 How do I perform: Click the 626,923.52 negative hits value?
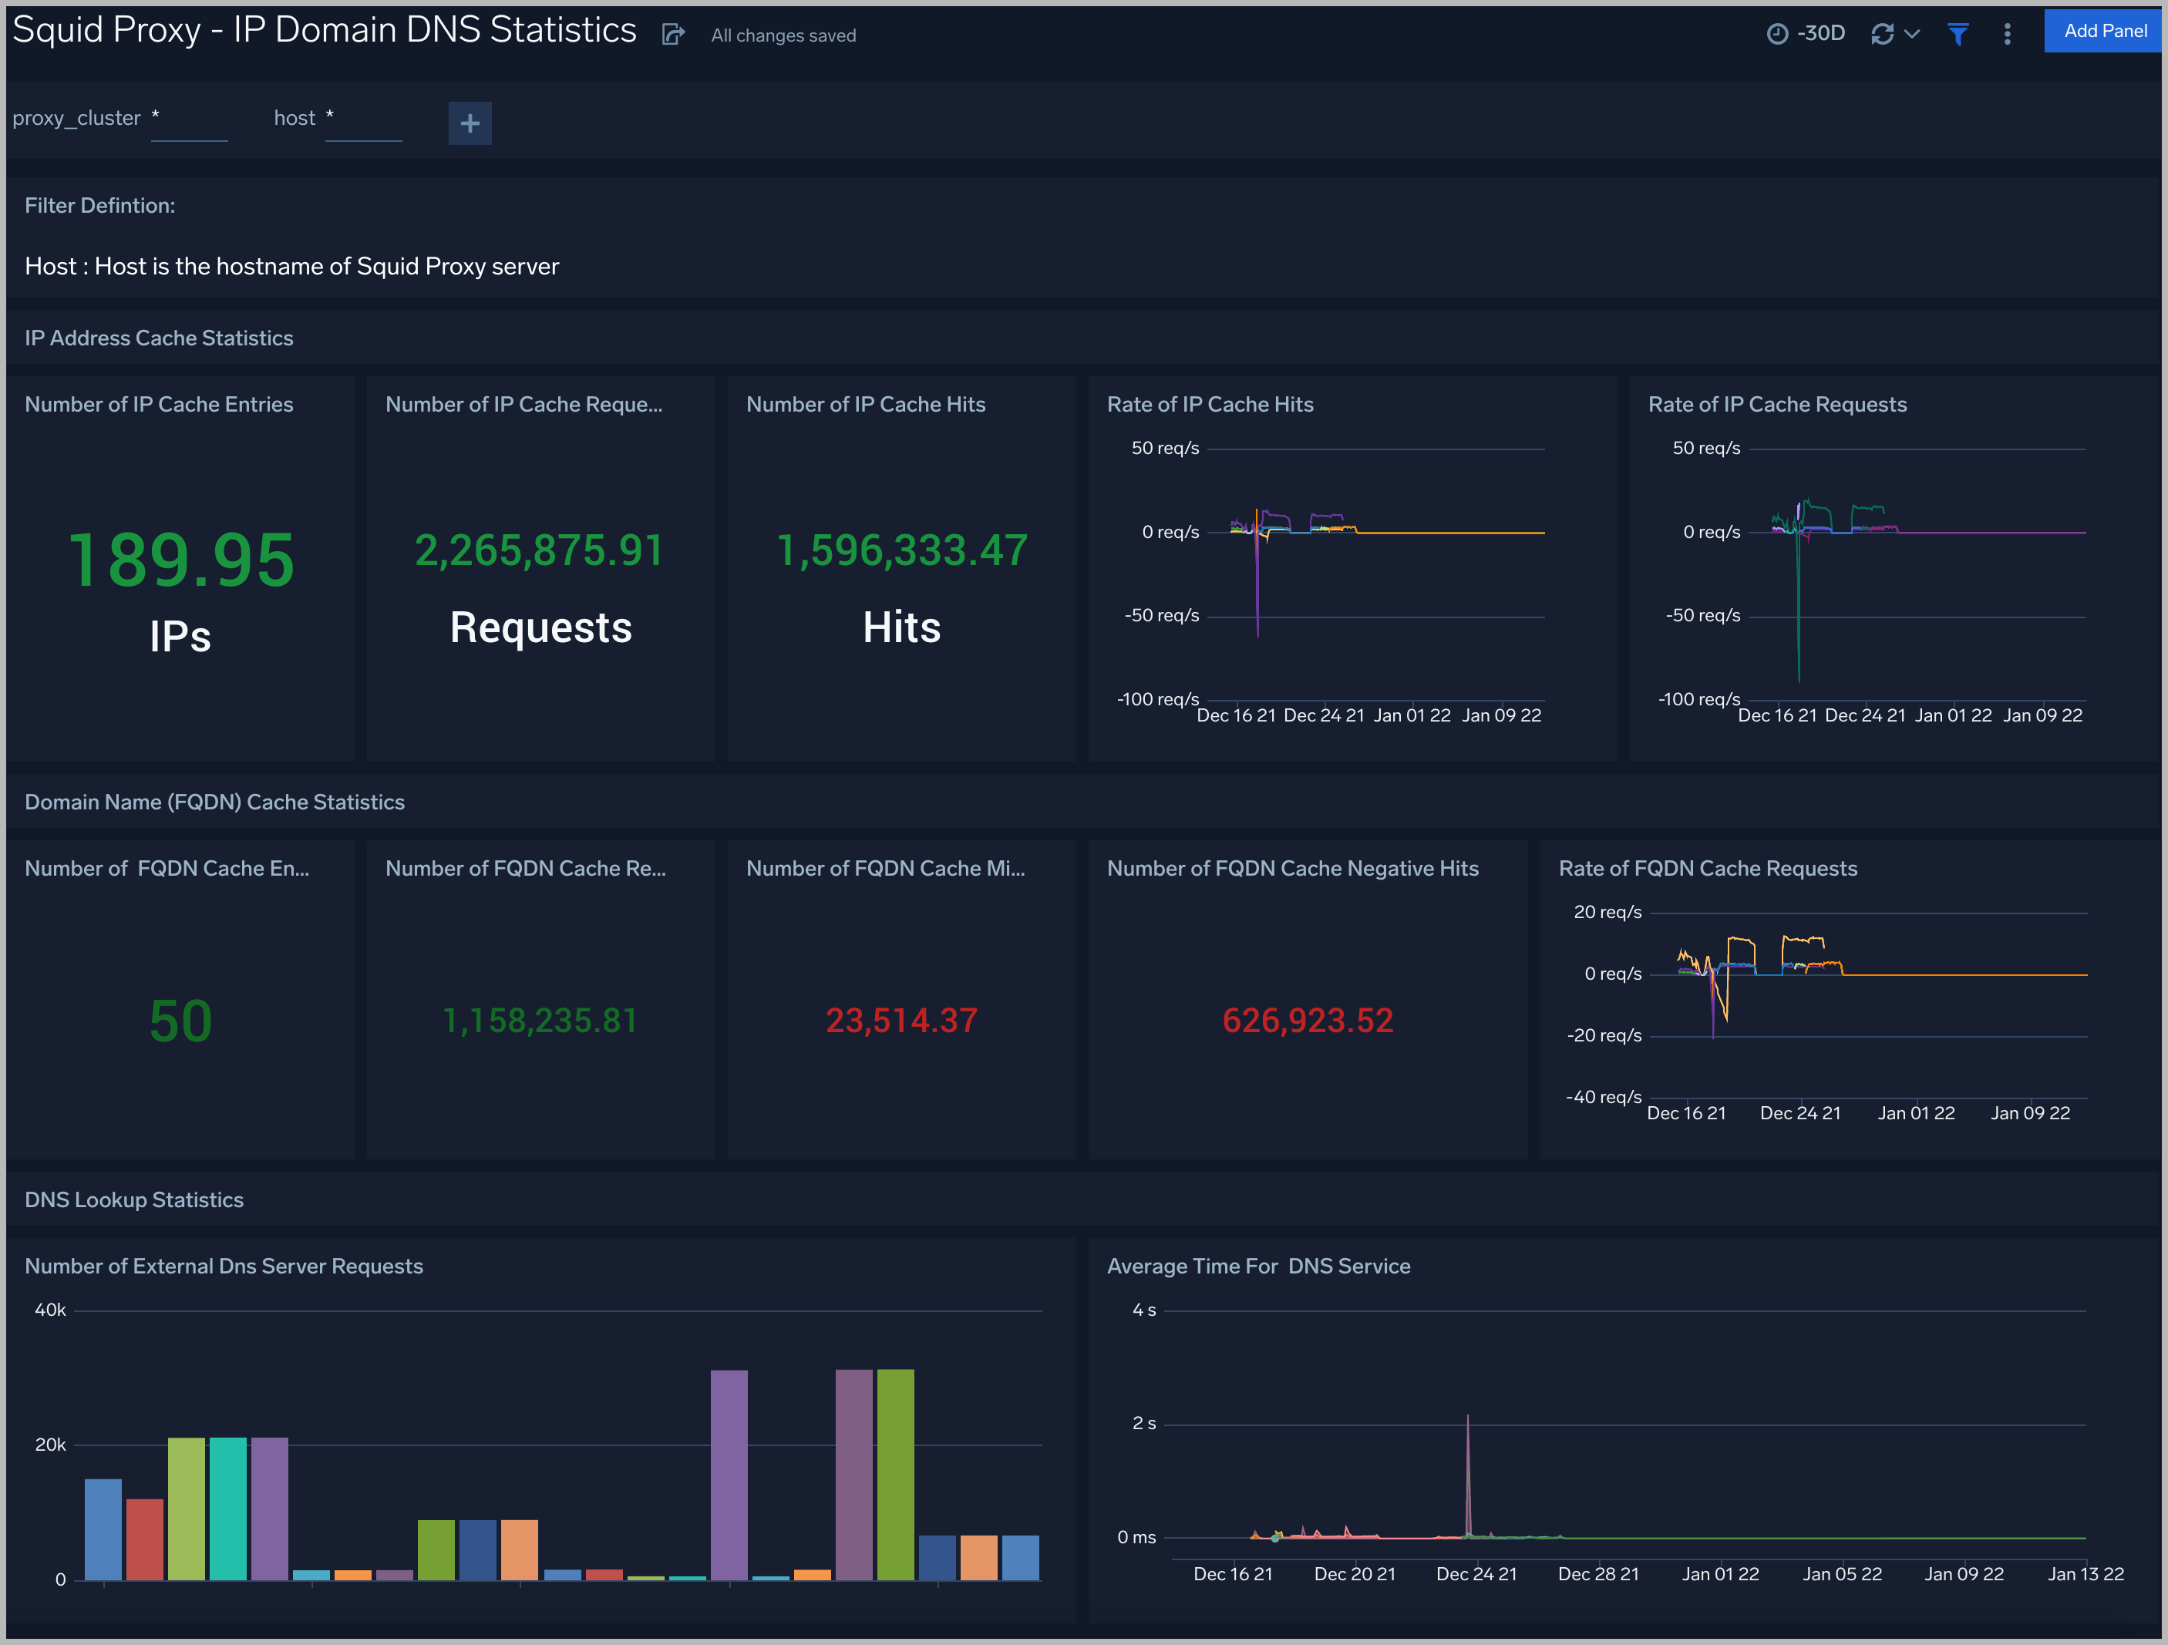point(1307,1021)
